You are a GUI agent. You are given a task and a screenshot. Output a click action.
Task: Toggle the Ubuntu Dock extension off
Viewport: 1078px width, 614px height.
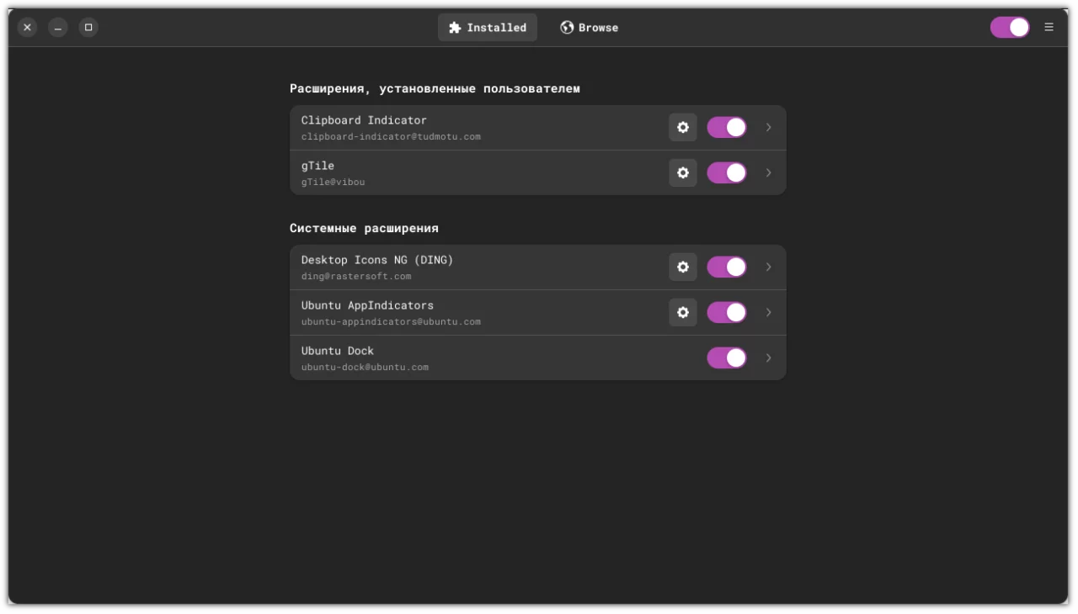pos(726,357)
